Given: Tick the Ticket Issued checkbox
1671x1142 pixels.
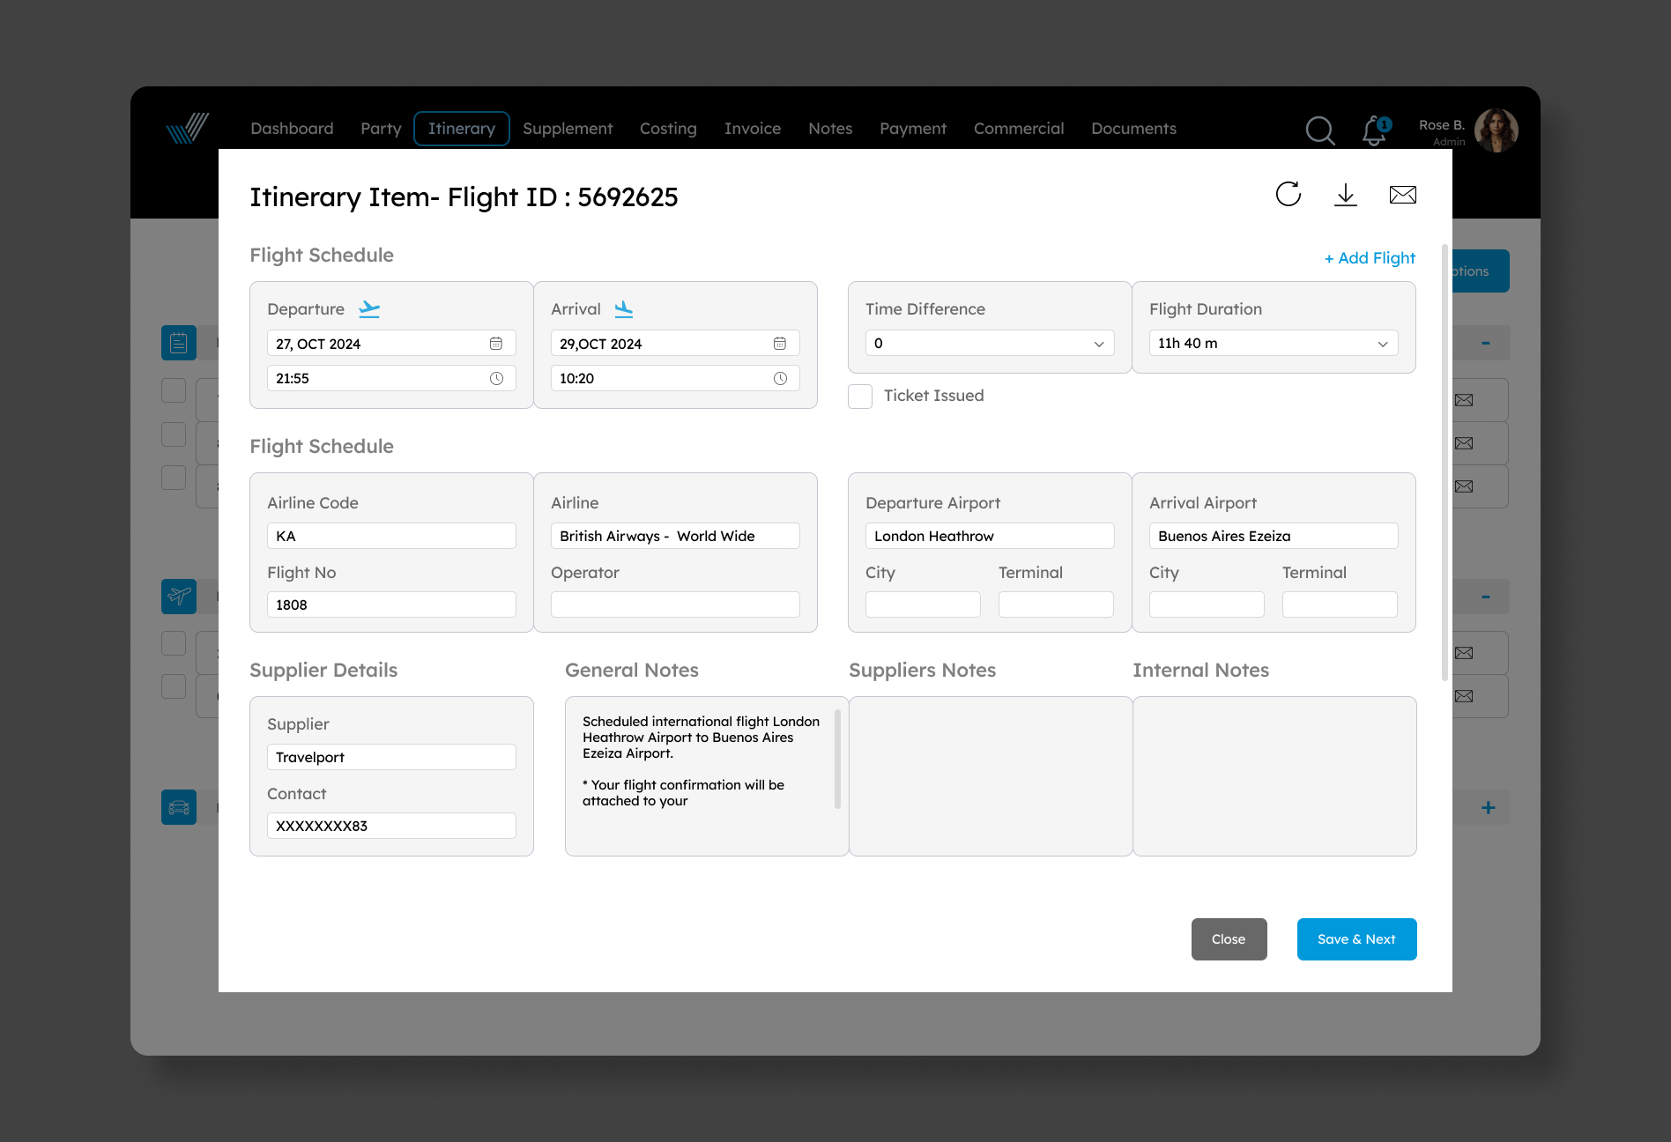Looking at the screenshot, I should [860, 397].
